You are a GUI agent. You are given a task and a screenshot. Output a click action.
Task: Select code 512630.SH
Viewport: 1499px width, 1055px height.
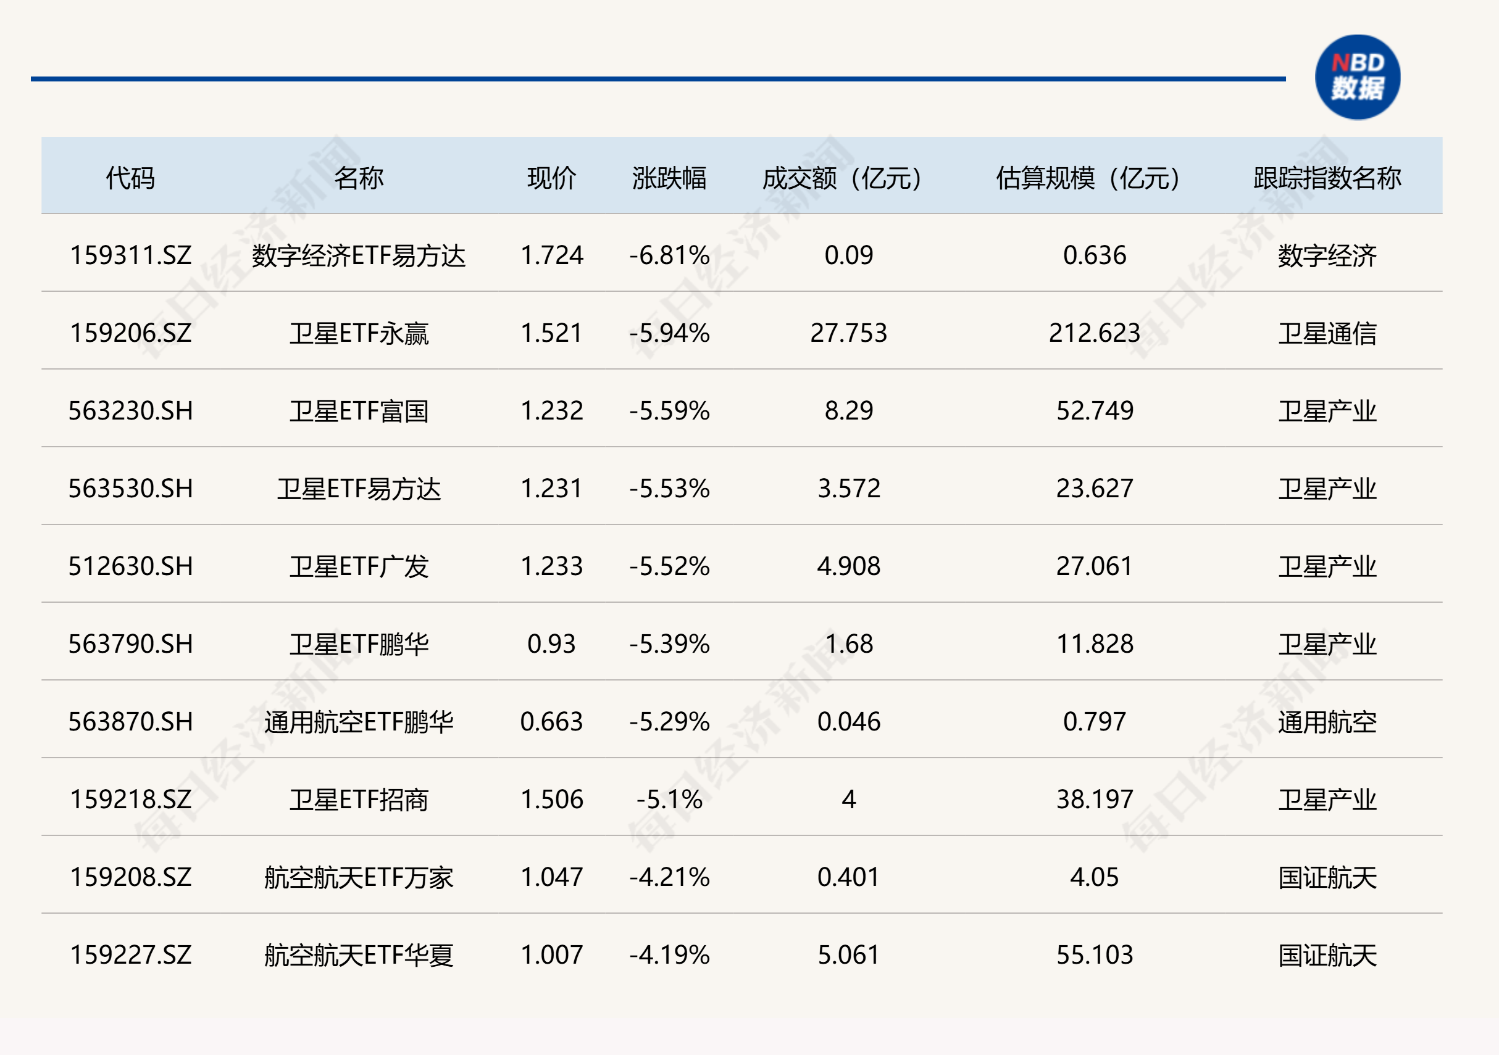(x=130, y=566)
